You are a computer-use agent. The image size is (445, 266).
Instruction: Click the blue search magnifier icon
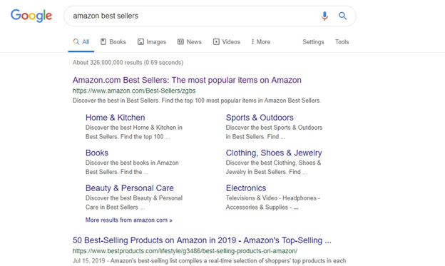[x=342, y=16]
